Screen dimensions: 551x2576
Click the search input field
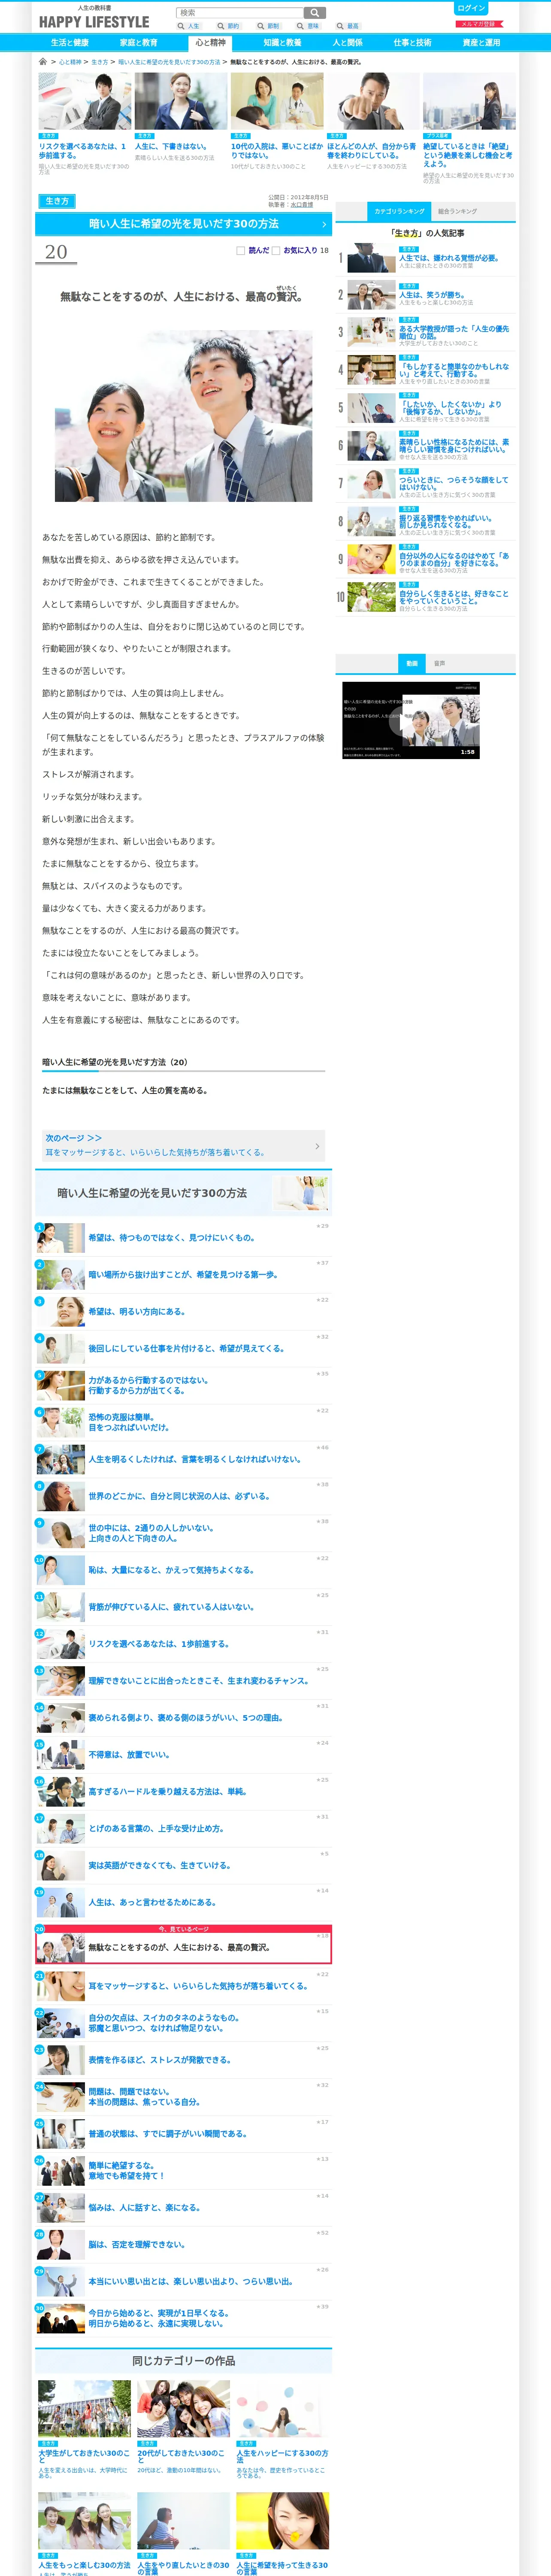point(239,13)
